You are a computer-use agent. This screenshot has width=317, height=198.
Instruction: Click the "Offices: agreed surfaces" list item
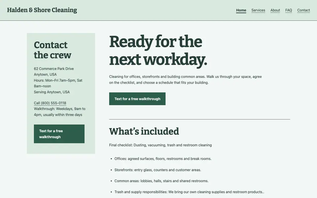tap(163, 159)
